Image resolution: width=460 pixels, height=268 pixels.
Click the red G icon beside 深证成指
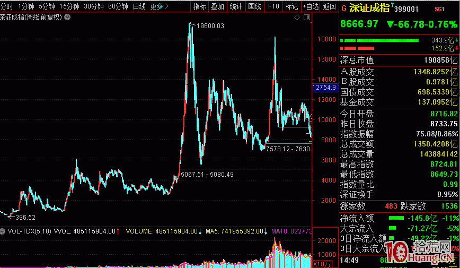coord(344,9)
